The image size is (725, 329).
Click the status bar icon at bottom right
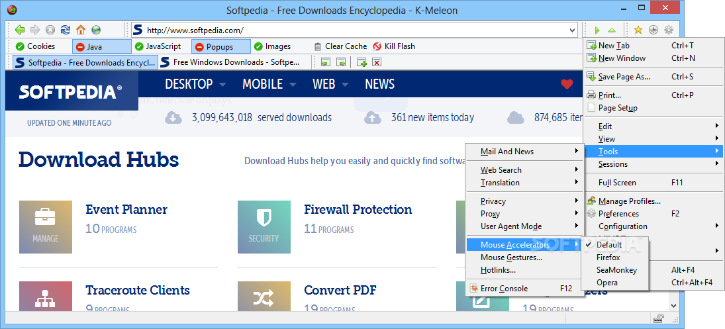(659, 318)
